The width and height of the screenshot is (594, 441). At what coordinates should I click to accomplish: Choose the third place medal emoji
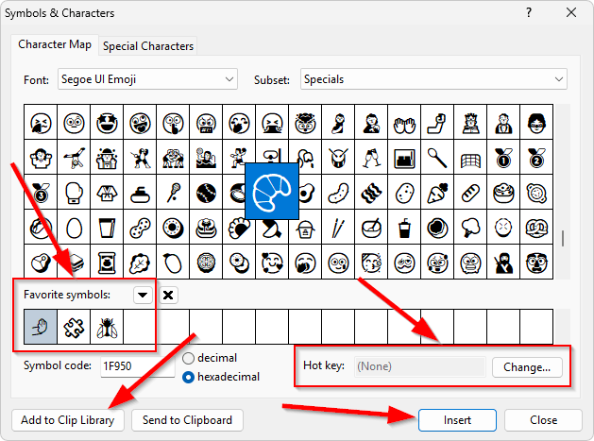coord(41,192)
